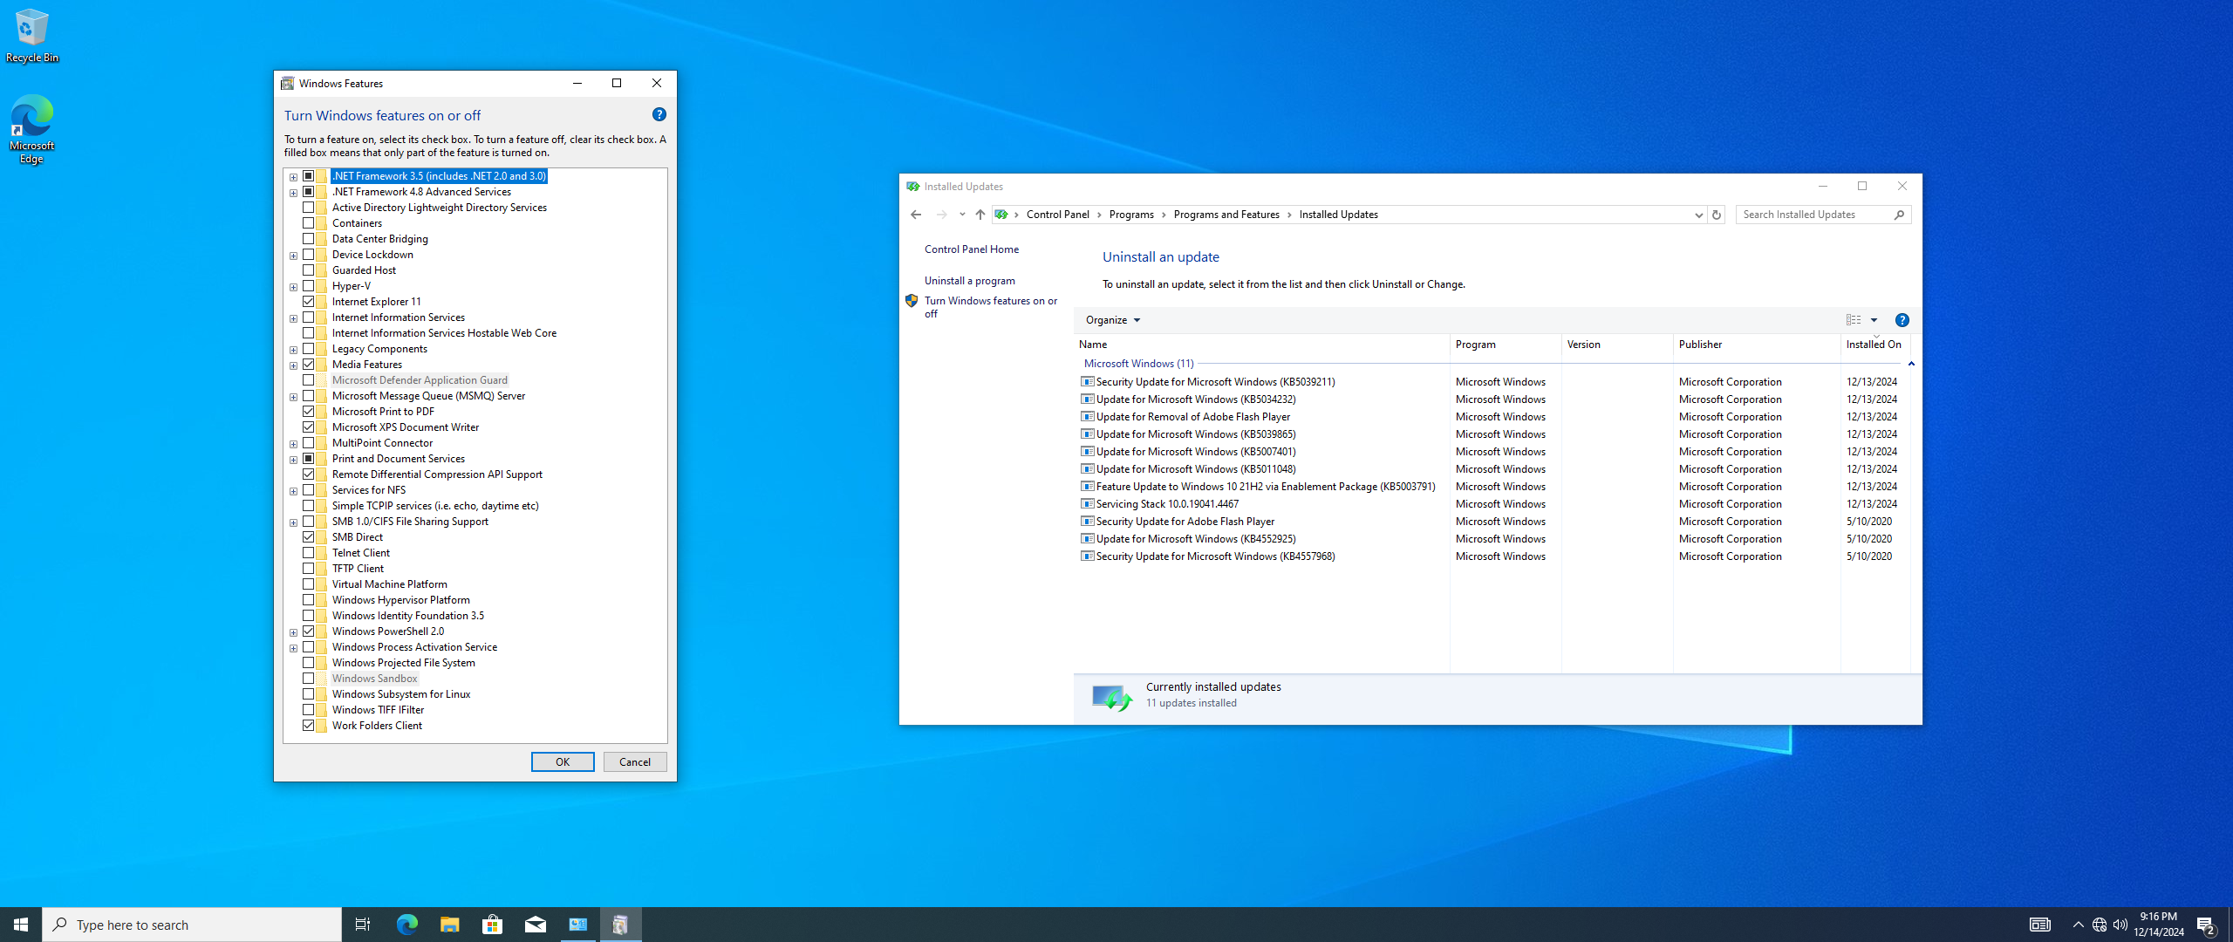Viewport: 2233px width, 942px height.
Task: Click Control Panel in the breadcrumb path
Action: point(1057,215)
